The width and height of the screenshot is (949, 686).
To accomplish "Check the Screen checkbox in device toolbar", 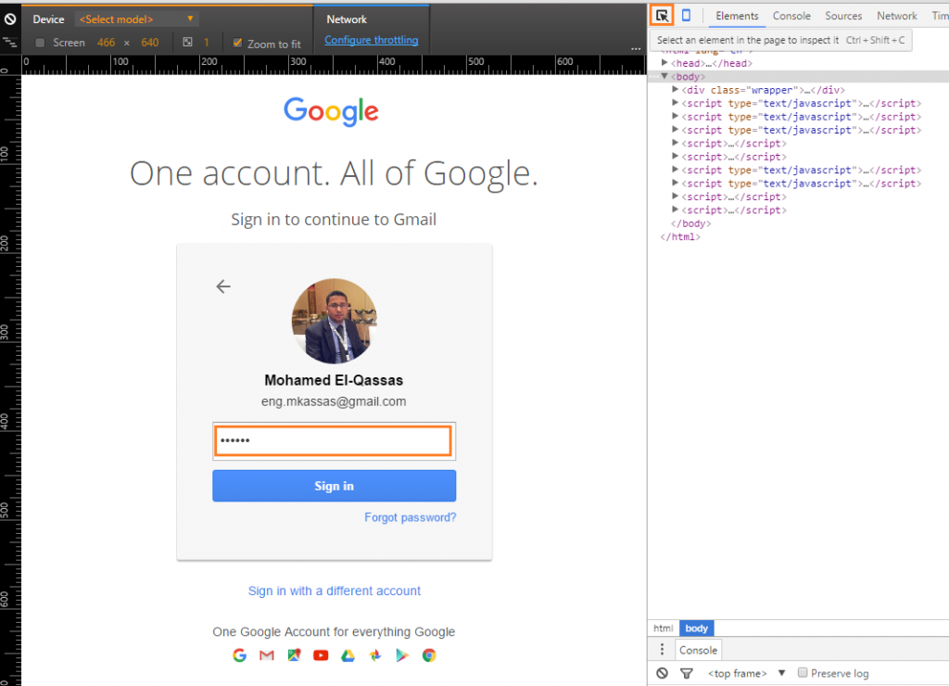I will (39, 43).
